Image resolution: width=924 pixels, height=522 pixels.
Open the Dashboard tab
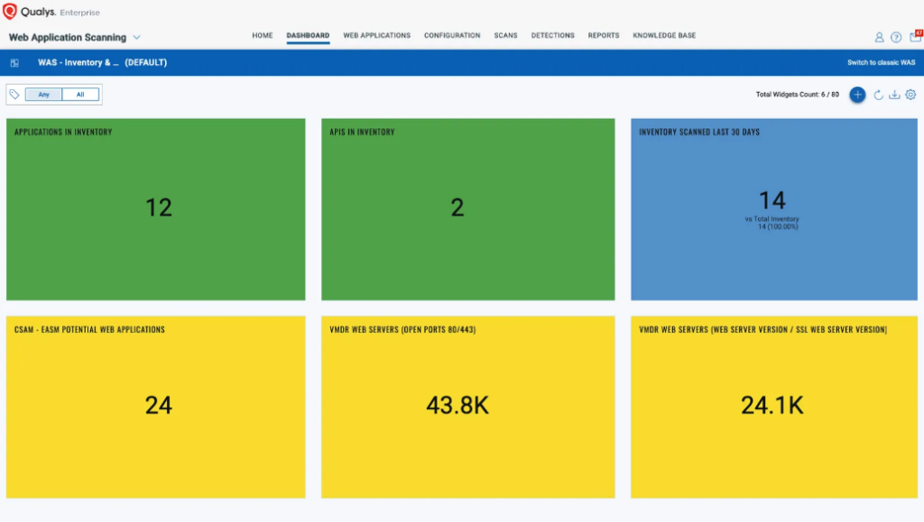[308, 35]
